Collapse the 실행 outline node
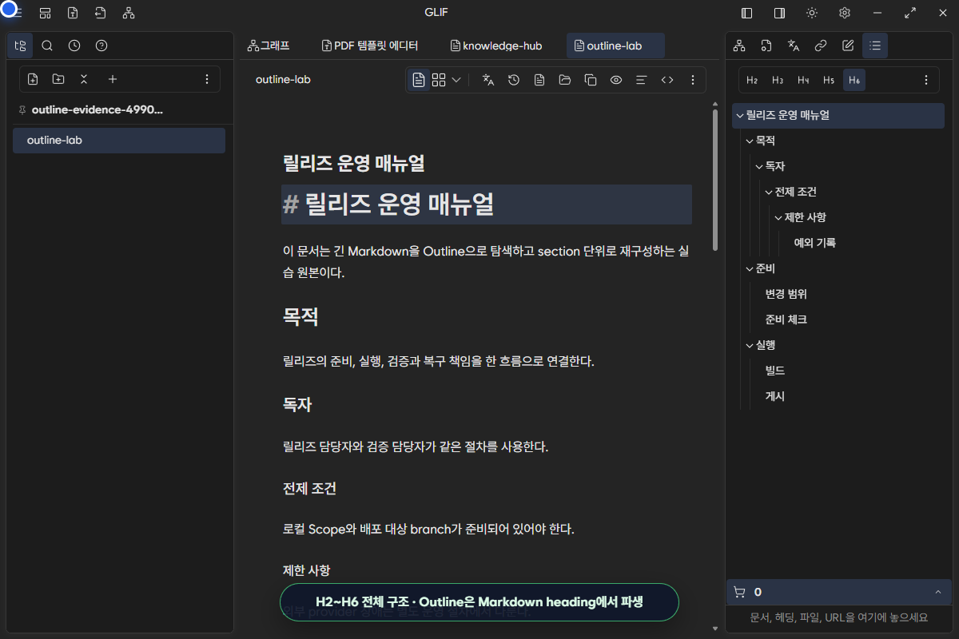The height and width of the screenshot is (639, 959). tap(749, 345)
